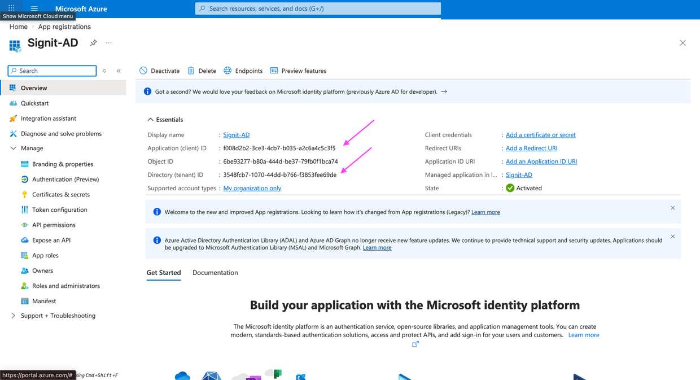
Task: Expand or collapse all sidebar groups
Action: [x=104, y=71]
